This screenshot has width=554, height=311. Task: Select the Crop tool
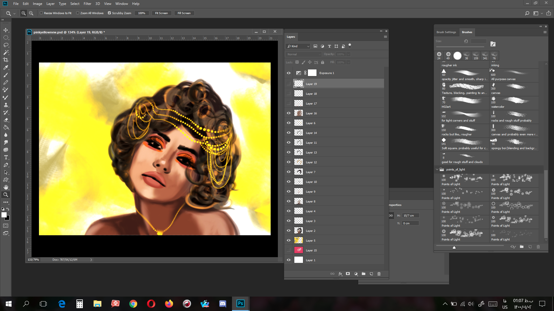tap(6, 60)
